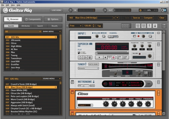Viewport: 169px width, 119px height.
Task: Show Tapedeck One in toolbar
Action: click(138, 26)
